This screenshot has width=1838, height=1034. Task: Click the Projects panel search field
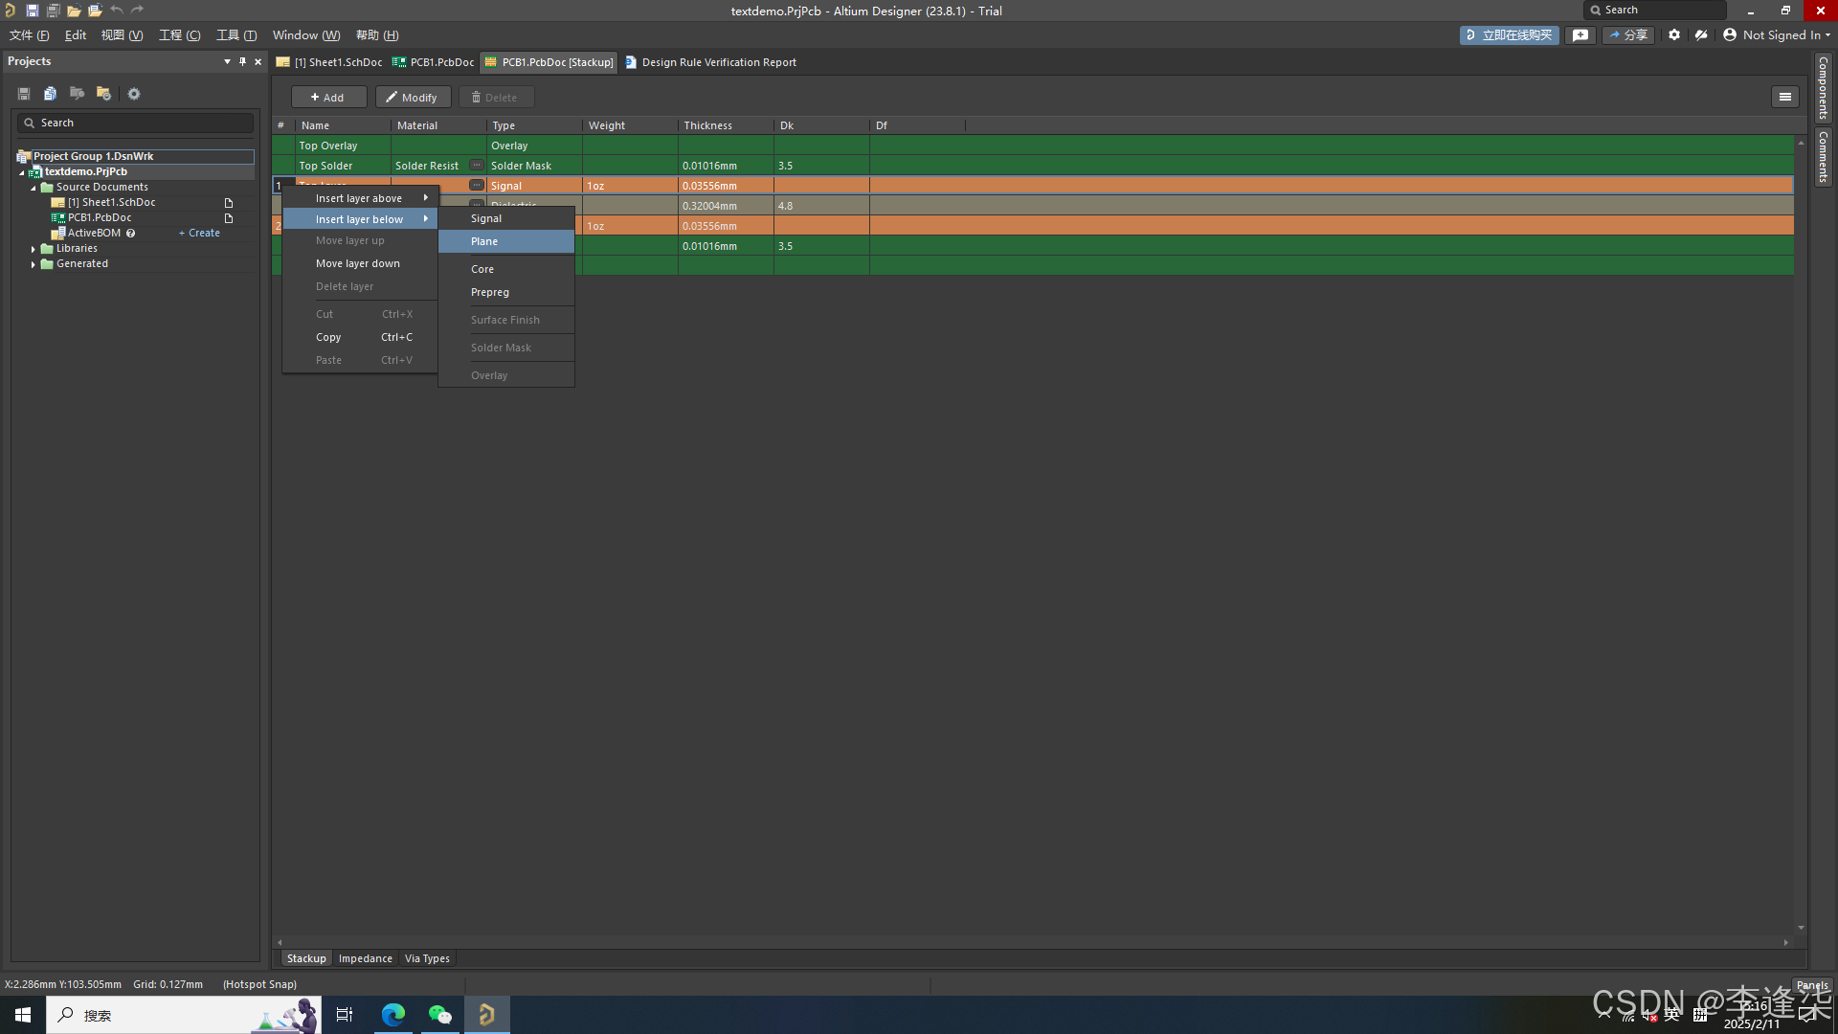(x=136, y=123)
